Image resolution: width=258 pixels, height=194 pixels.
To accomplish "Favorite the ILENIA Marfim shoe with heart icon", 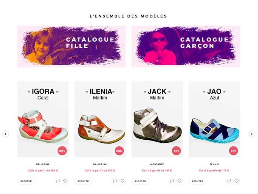I will (x=123, y=181).
